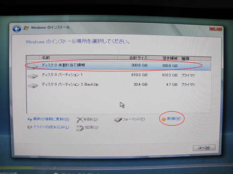The width and height of the screenshot is (233, 174).
Task: Open the 最新の情報に更新(R) link
Action: point(51,119)
